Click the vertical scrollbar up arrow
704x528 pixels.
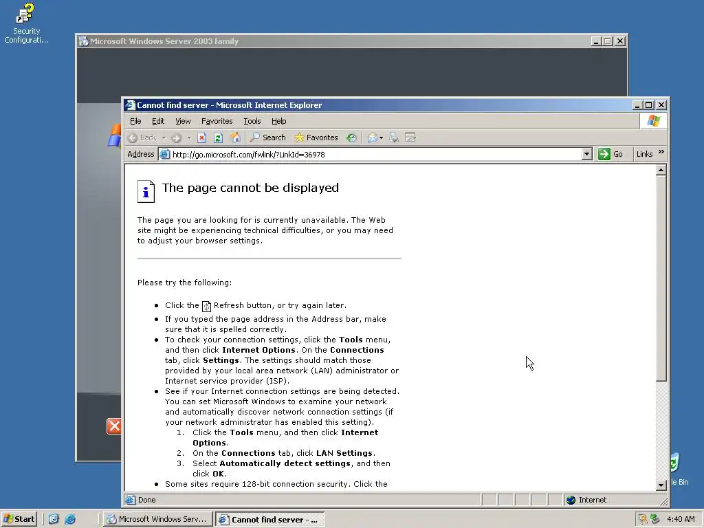[661, 170]
